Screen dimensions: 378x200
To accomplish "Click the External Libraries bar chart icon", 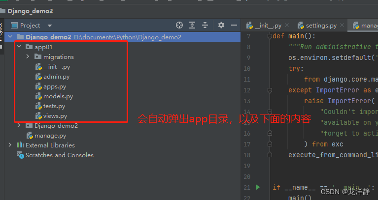I will (20, 145).
